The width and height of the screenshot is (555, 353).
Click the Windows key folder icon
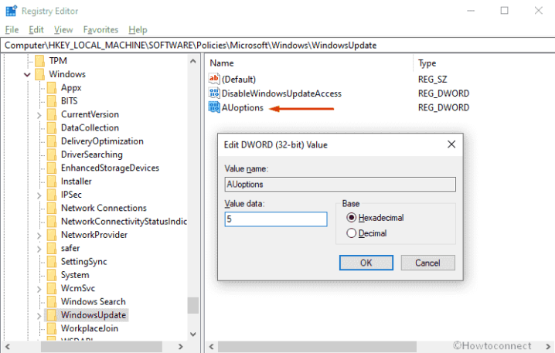[39, 74]
